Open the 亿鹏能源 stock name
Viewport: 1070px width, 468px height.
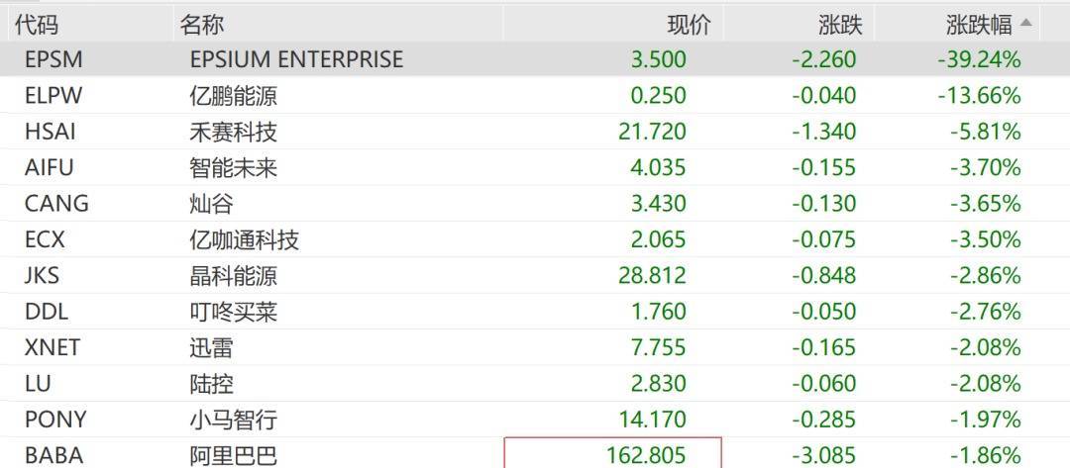(x=233, y=96)
